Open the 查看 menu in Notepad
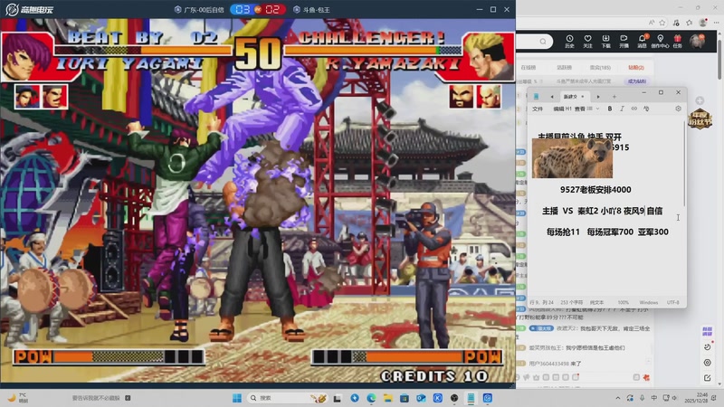724x407 pixels. 580,109
